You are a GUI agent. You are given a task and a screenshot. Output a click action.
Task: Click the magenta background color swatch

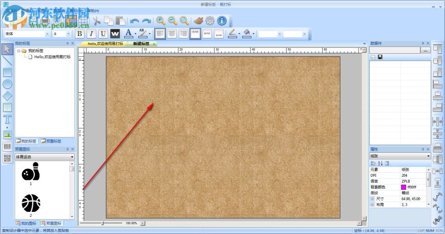[x=403, y=187]
